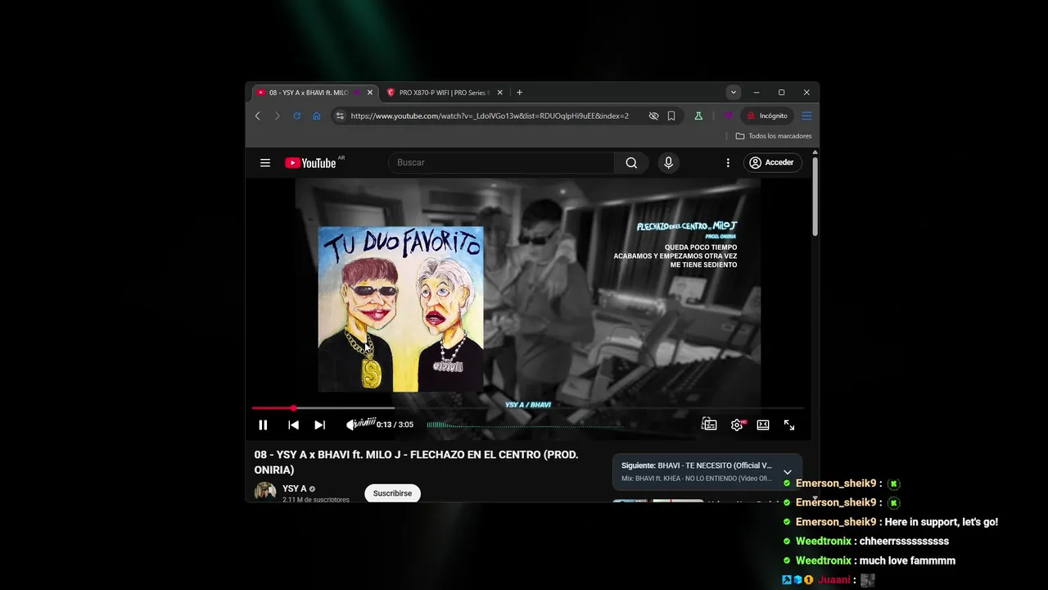Viewport: 1048px width, 590px height.
Task: Open the YSY A channel name link
Action: pyautogui.click(x=295, y=488)
